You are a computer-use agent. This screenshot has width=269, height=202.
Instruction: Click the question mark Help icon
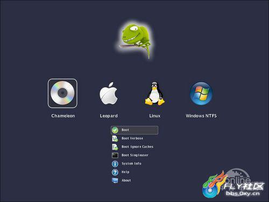115,172
